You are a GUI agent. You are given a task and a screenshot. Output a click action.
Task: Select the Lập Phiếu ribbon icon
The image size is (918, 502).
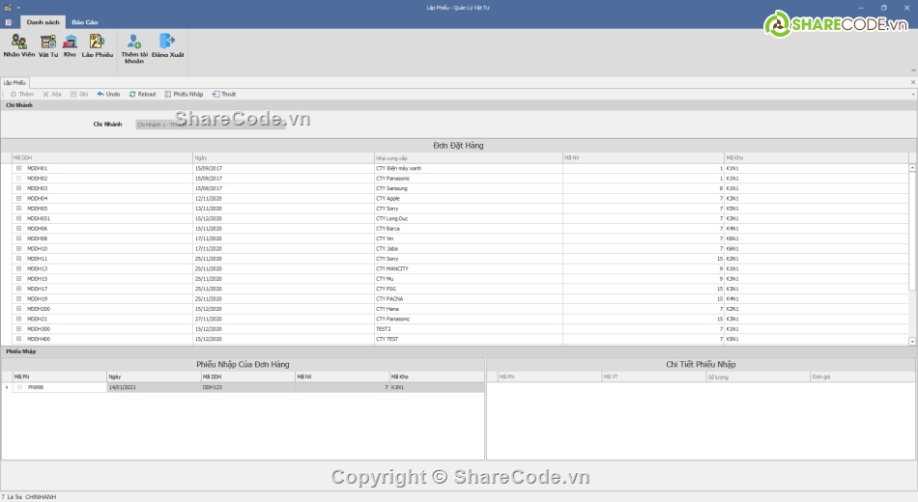click(x=97, y=43)
